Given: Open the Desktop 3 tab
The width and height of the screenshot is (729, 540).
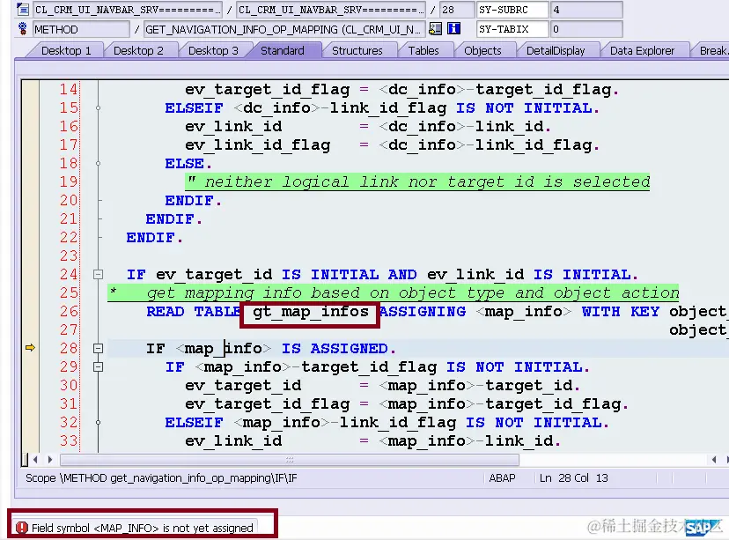Looking at the screenshot, I should pos(213,50).
